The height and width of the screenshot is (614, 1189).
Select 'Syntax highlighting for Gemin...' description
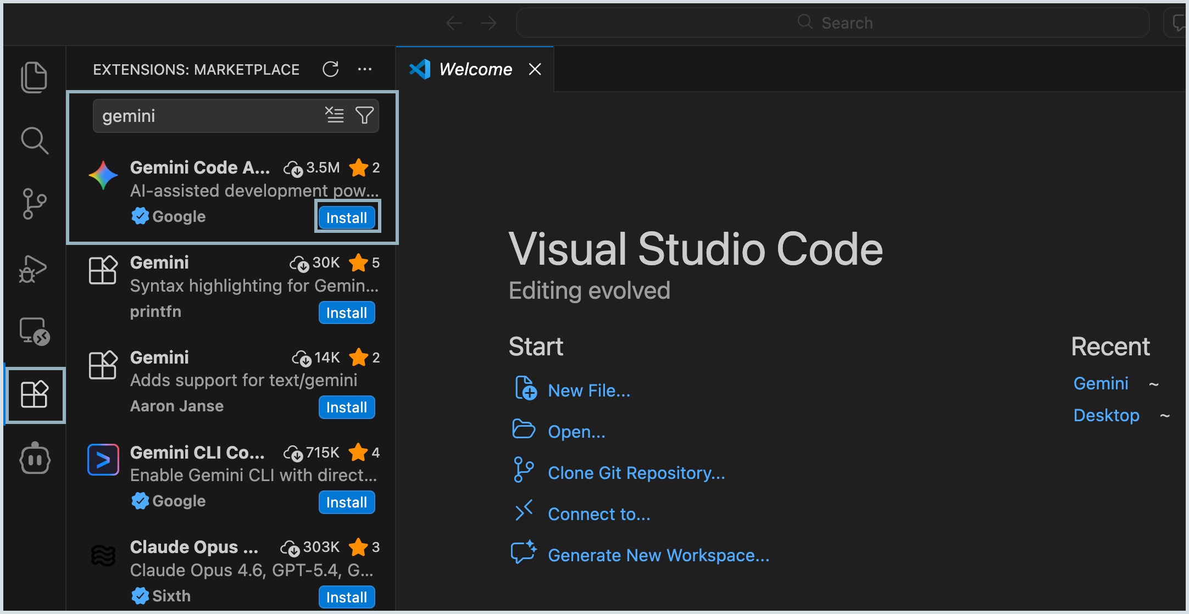pos(254,286)
